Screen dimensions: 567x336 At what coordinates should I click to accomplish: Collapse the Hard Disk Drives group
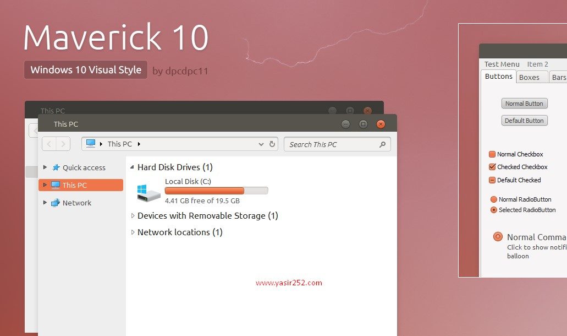coord(133,167)
